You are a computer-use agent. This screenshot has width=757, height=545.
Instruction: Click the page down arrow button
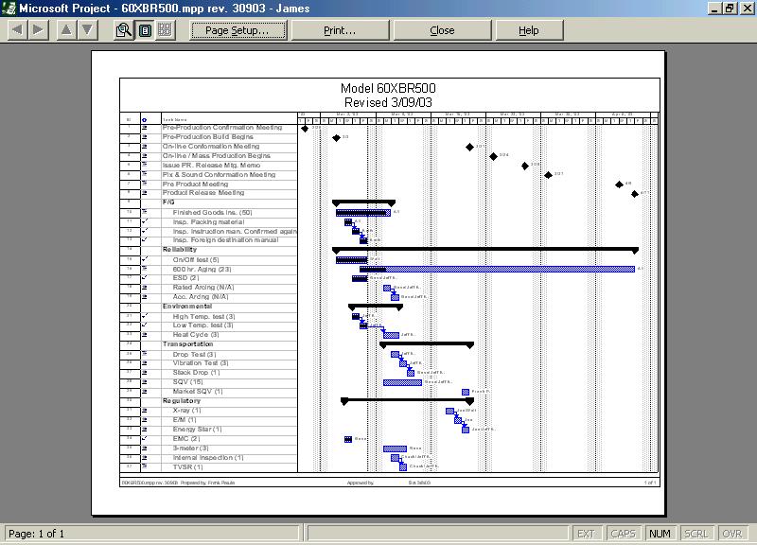click(87, 30)
